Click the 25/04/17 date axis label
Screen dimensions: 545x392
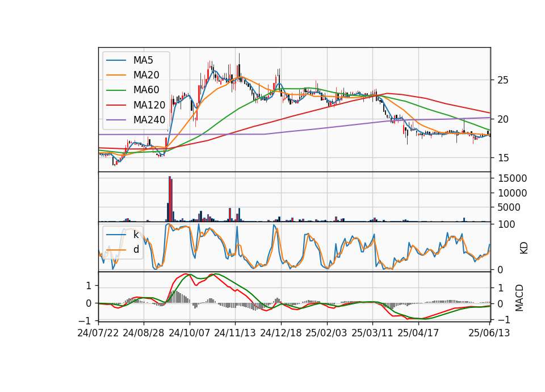click(418, 333)
